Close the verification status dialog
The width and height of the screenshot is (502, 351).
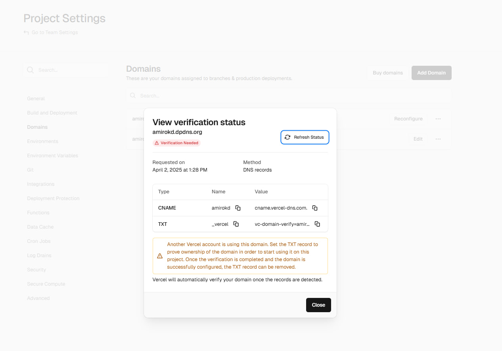click(x=318, y=305)
